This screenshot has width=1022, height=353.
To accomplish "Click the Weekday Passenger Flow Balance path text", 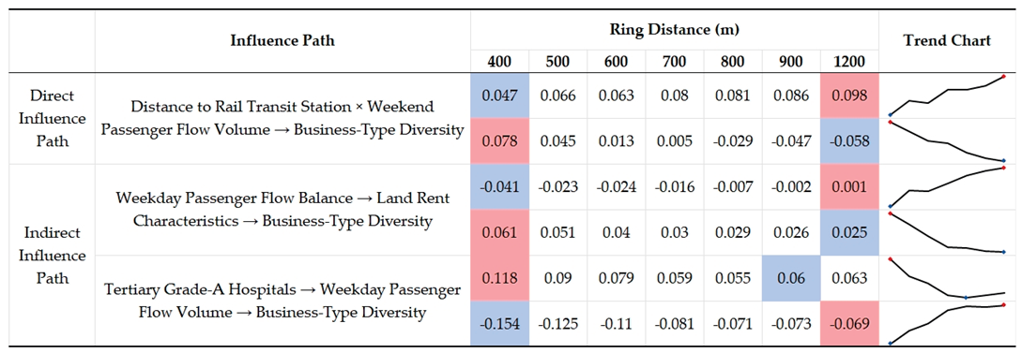I will (282, 209).
